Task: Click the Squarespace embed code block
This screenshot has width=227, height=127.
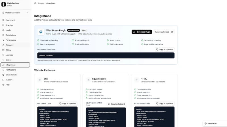Action: (x=106, y=117)
